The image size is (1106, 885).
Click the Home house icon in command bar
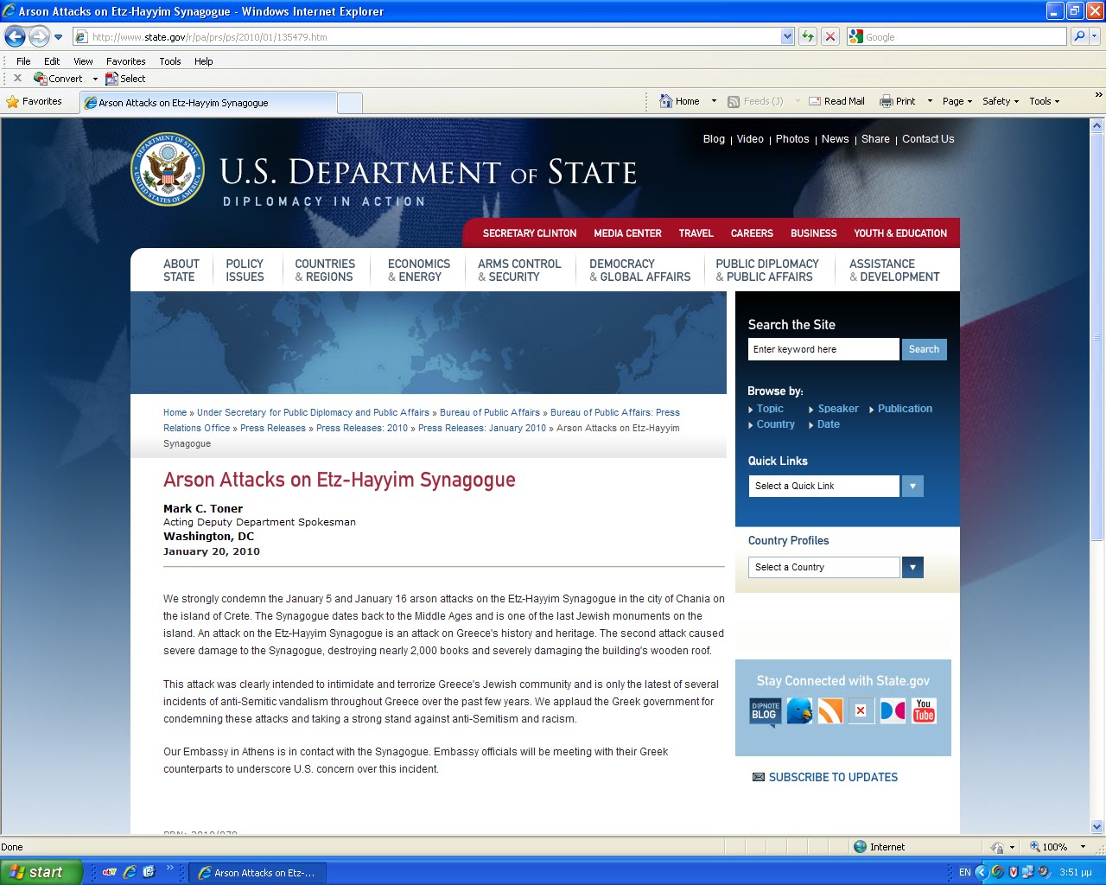[665, 101]
